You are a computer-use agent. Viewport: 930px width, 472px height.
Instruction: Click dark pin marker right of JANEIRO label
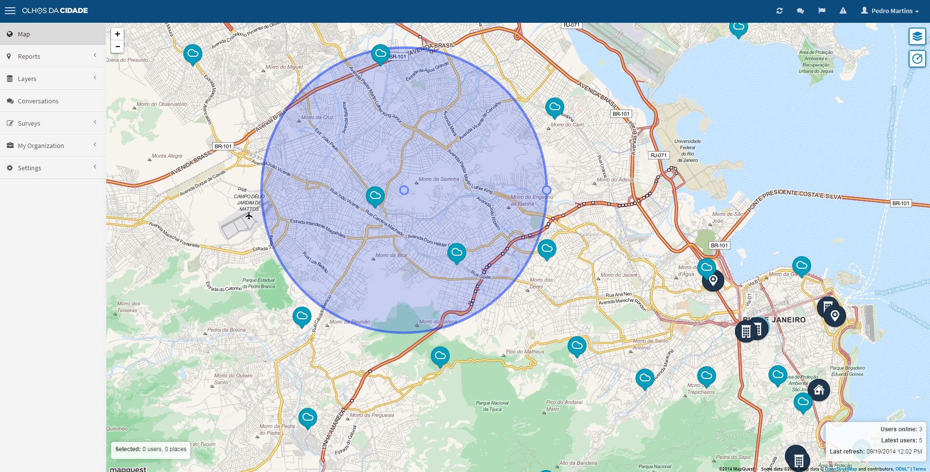(835, 316)
